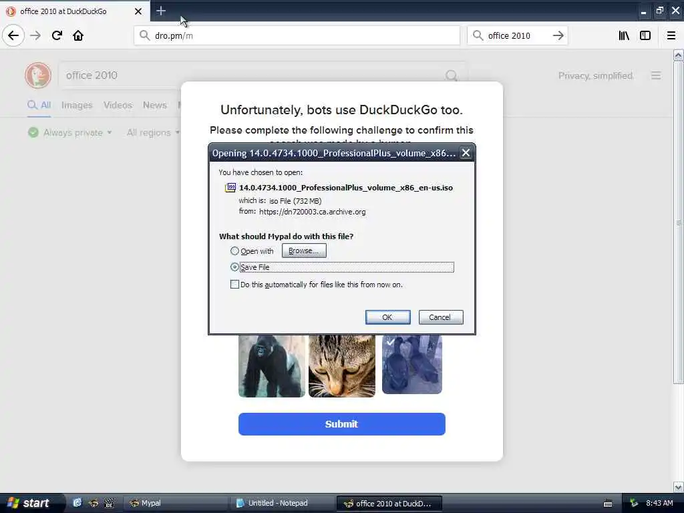684x513 pixels.
Task: Launch the quick launch Mypal raccoon icon
Action: (94, 503)
